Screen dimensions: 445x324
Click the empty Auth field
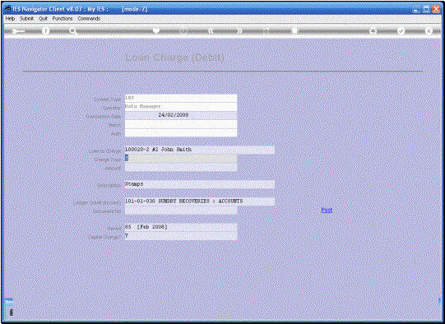181,132
